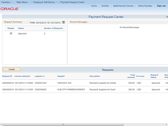This screenshot has width=168, height=126.
Task: Click the 500.00 total amount
Action: pos(132,83)
